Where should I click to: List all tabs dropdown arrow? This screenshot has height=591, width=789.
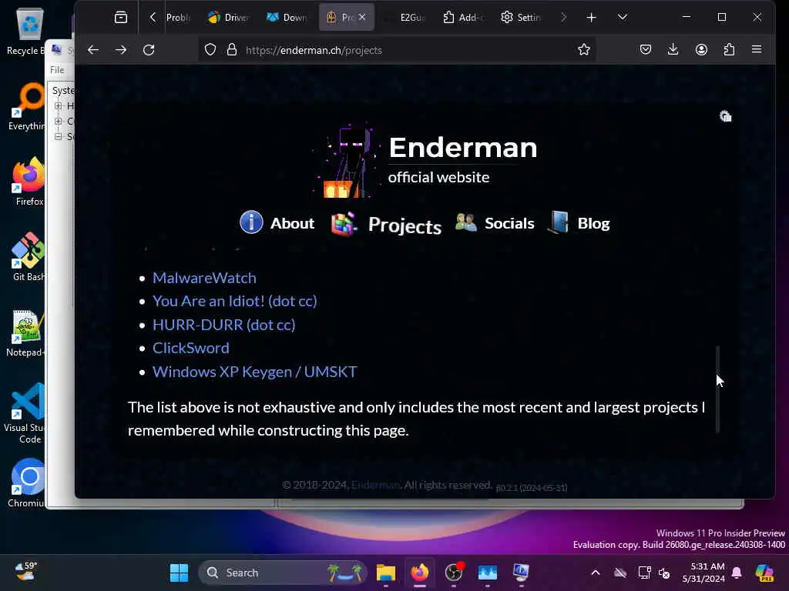623,18
